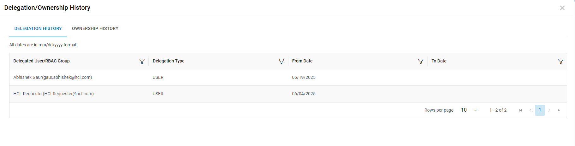This screenshot has width=575, height=146.
Task: Open filter for From Date column
Action: tap(421, 61)
